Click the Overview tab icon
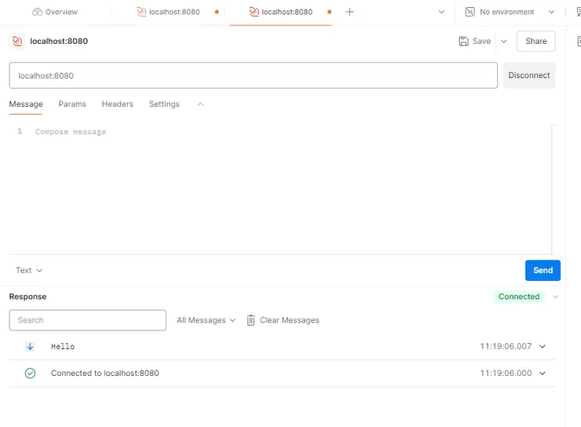This screenshot has height=427, width=581. [x=37, y=12]
